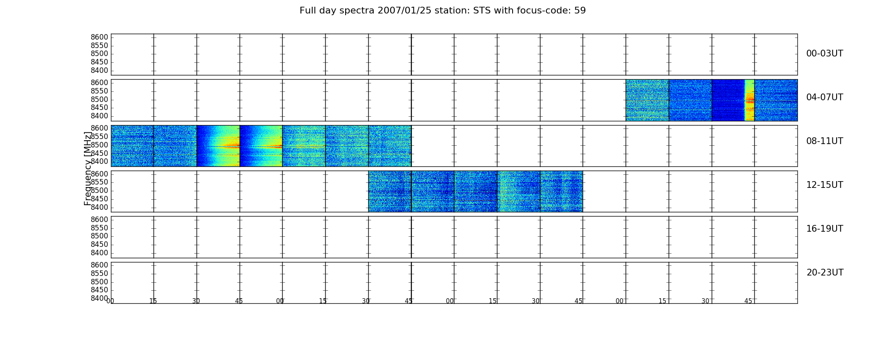
Task: Select the "16-19UT" row label
Action: pyautogui.click(x=824, y=229)
